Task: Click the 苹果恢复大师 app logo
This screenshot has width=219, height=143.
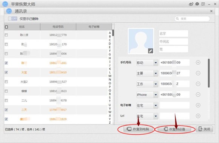Action: click(x=5, y=4)
